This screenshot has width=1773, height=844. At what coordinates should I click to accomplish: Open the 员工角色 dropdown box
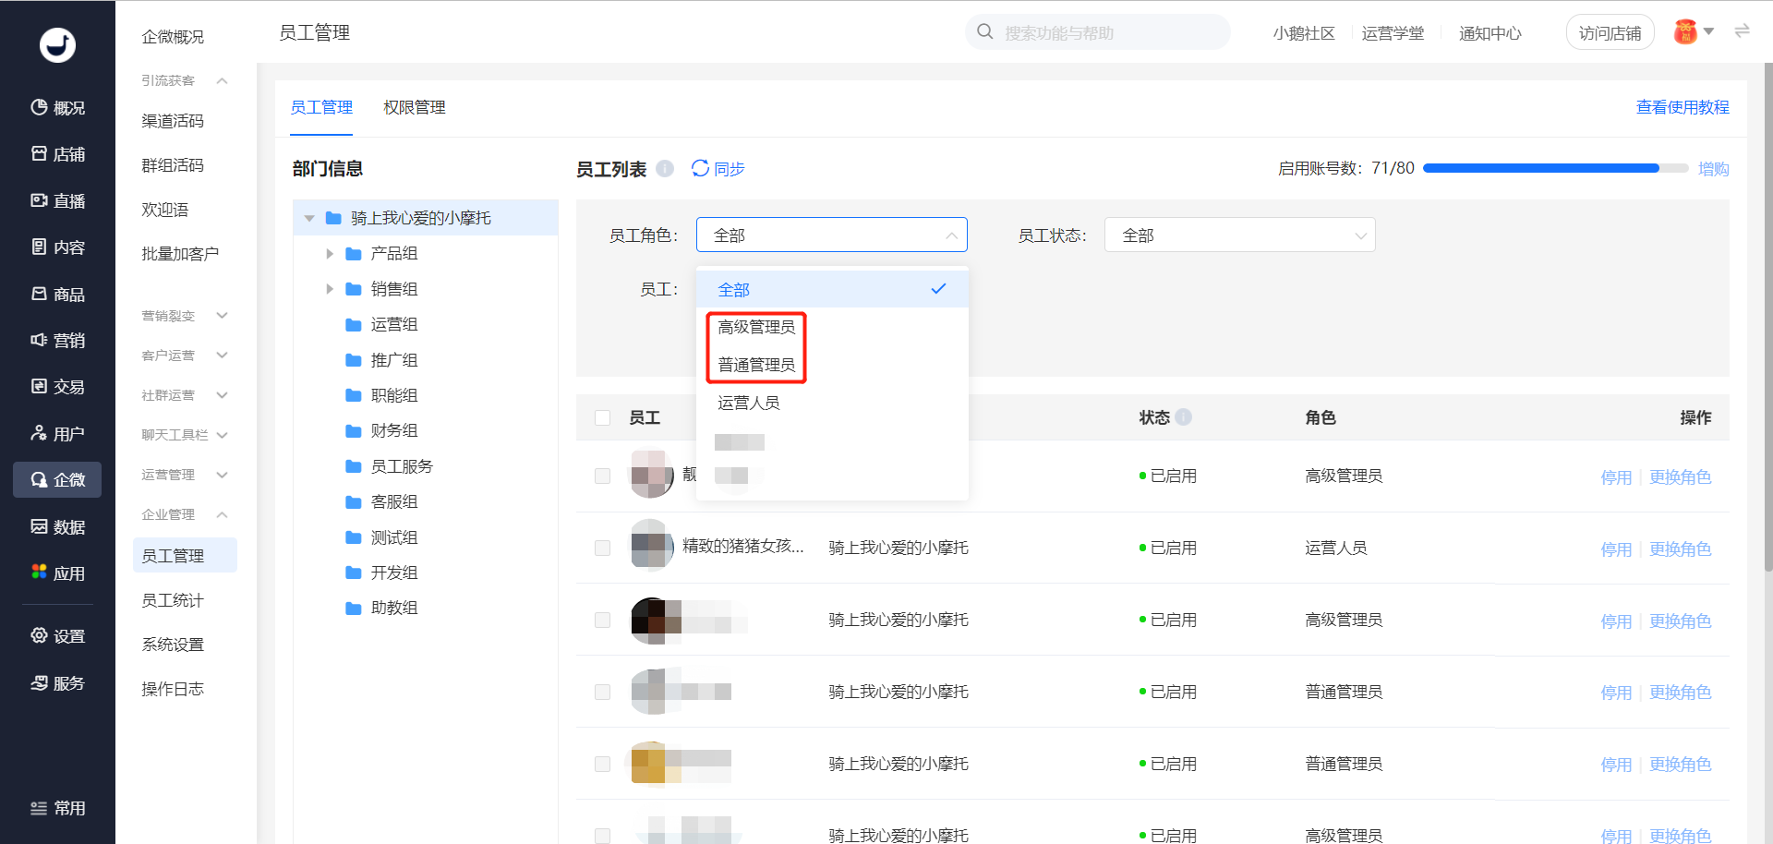[x=831, y=235]
